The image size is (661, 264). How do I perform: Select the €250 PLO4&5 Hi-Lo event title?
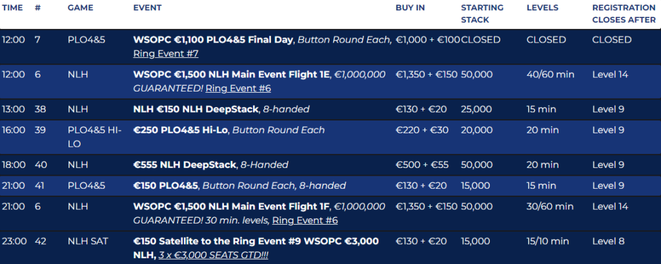180,130
